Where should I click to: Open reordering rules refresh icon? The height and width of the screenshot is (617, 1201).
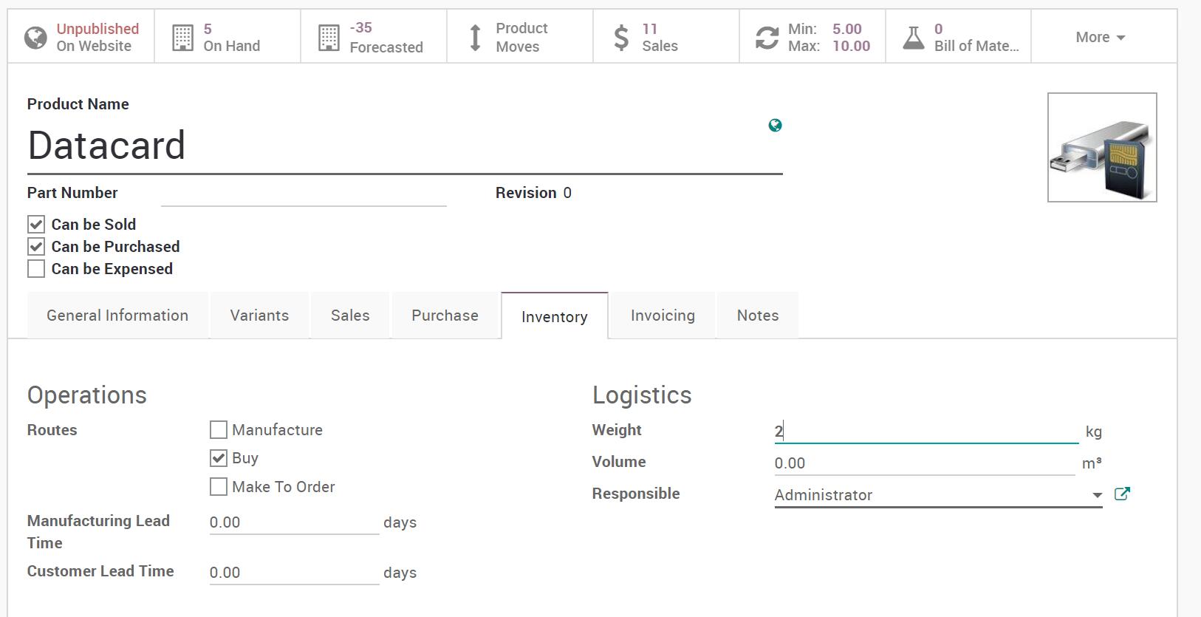pos(767,37)
